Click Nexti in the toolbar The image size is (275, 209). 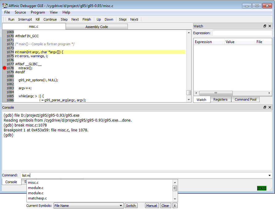134,19
